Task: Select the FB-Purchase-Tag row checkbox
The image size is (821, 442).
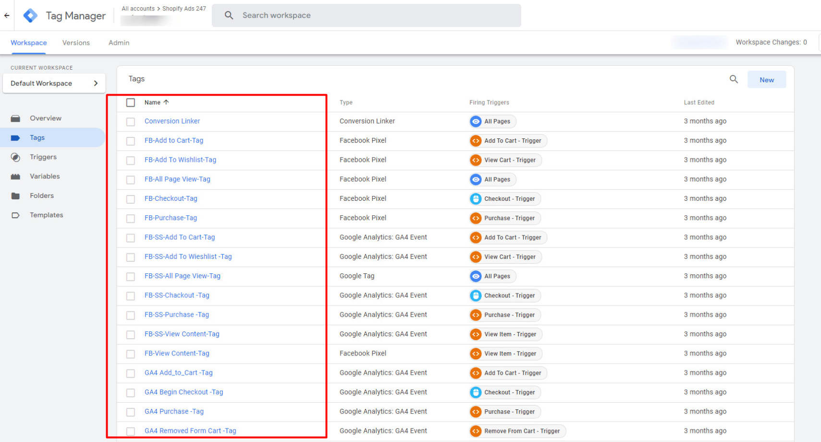Action: [x=131, y=219]
